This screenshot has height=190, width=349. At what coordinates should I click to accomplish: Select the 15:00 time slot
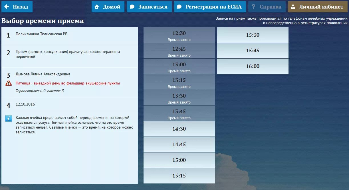pyautogui.click(x=179, y=160)
